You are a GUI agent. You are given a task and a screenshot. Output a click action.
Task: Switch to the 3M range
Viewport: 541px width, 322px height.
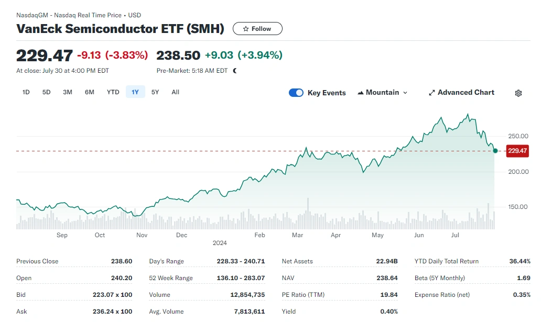tap(67, 92)
